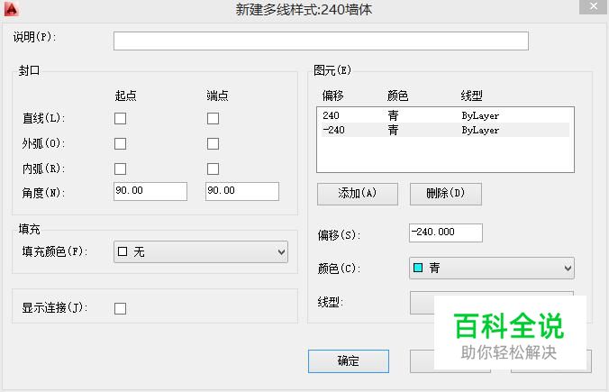Image resolution: width=609 pixels, height=392 pixels.
Task: Close the 新建多线样式 dialog window
Action: pyautogui.click(x=594, y=6)
